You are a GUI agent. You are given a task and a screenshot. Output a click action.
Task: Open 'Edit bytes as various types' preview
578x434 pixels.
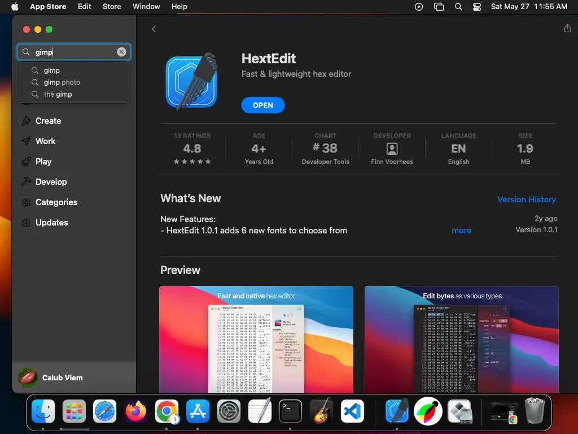(462, 340)
